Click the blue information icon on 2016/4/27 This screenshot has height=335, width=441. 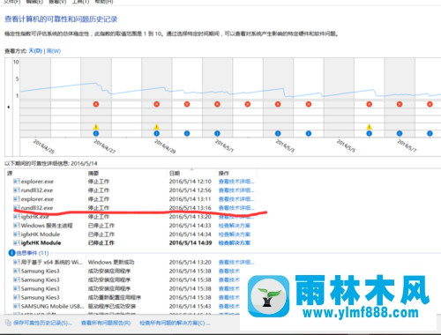coord(96,133)
